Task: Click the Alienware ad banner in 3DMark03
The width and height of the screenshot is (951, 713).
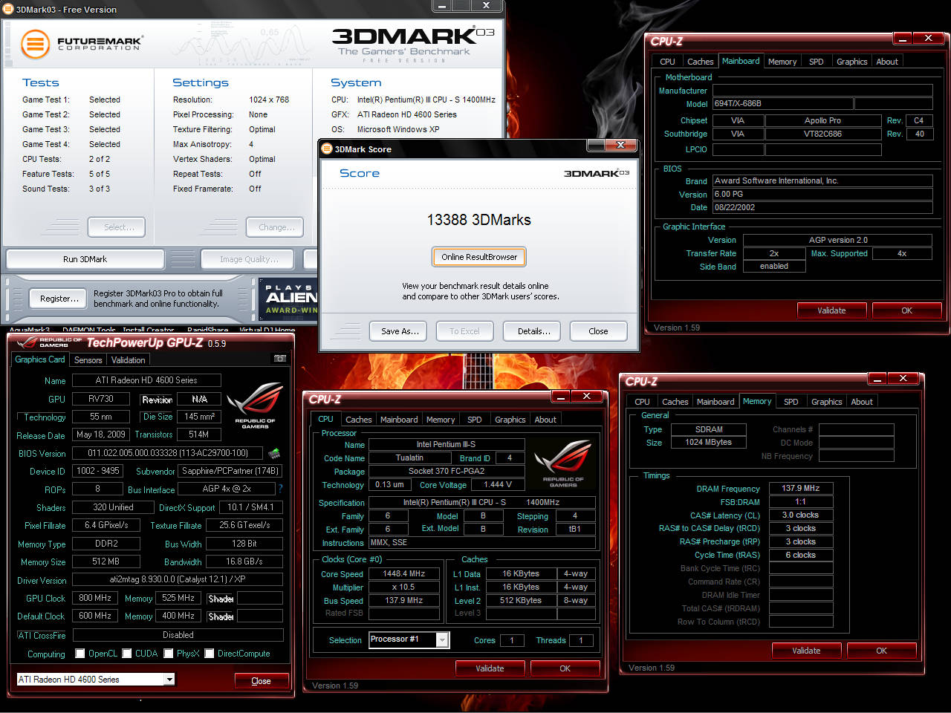Action: pyautogui.click(x=288, y=299)
